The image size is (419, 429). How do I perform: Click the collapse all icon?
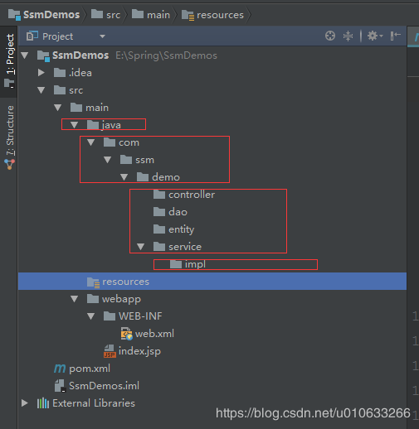348,36
